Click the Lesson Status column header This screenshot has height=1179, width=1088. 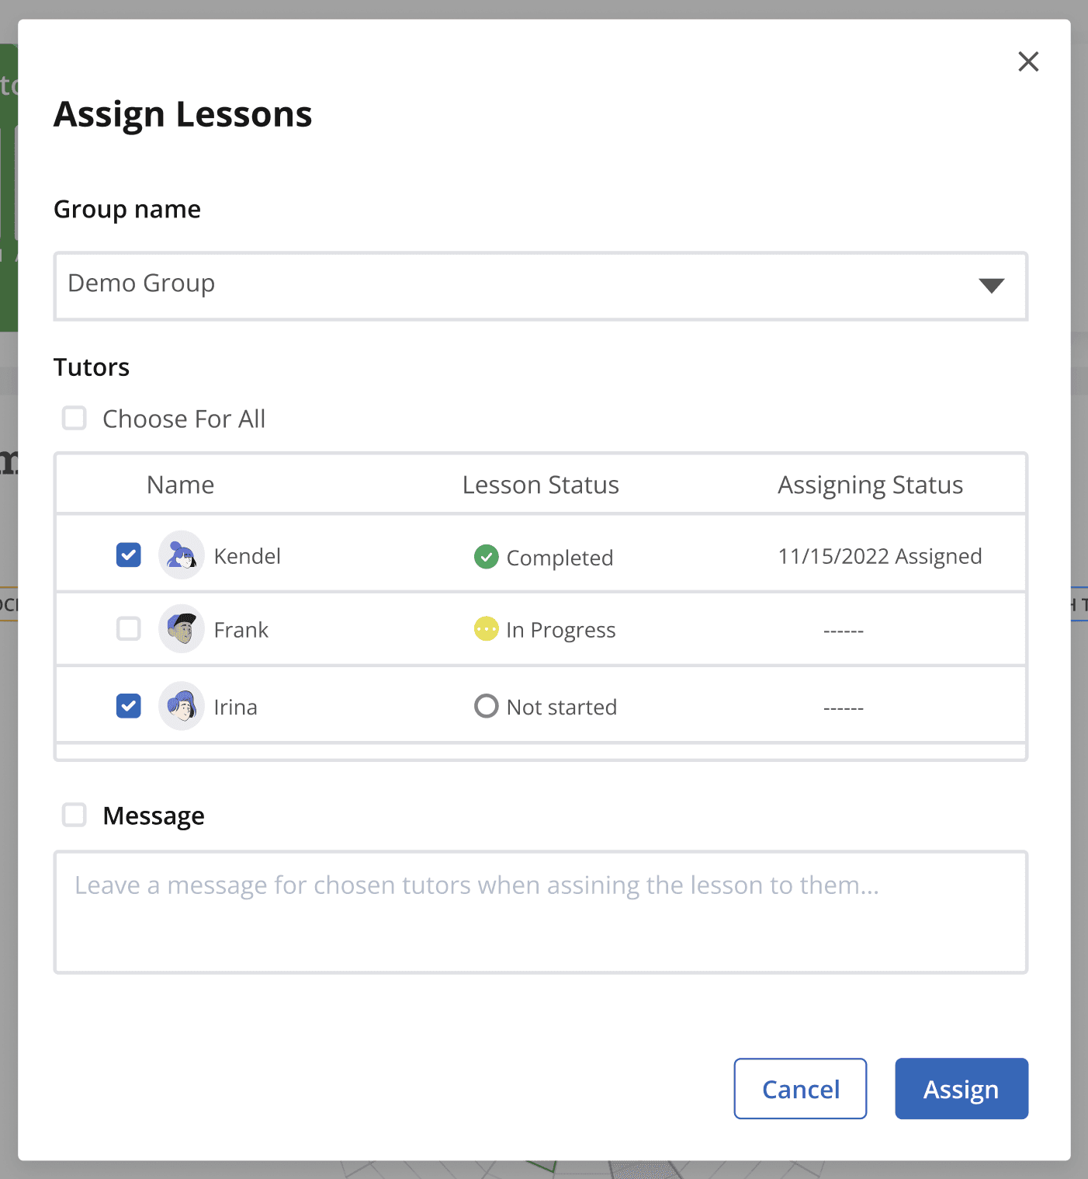pyautogui.click(x=541, y=485)
